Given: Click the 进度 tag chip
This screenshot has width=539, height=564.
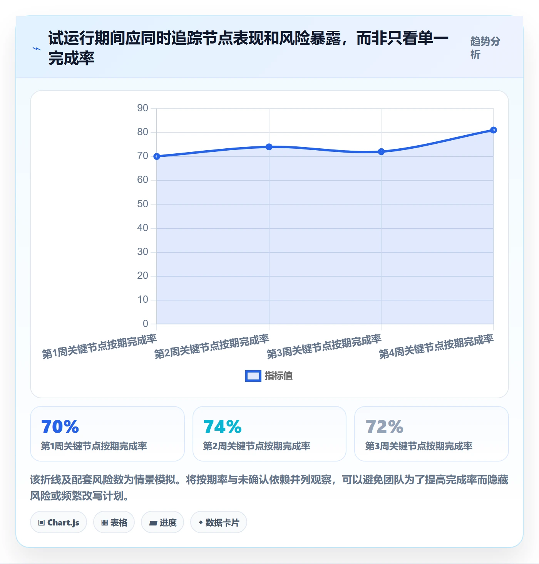Looking at the screenshot, I should [162, 522].
